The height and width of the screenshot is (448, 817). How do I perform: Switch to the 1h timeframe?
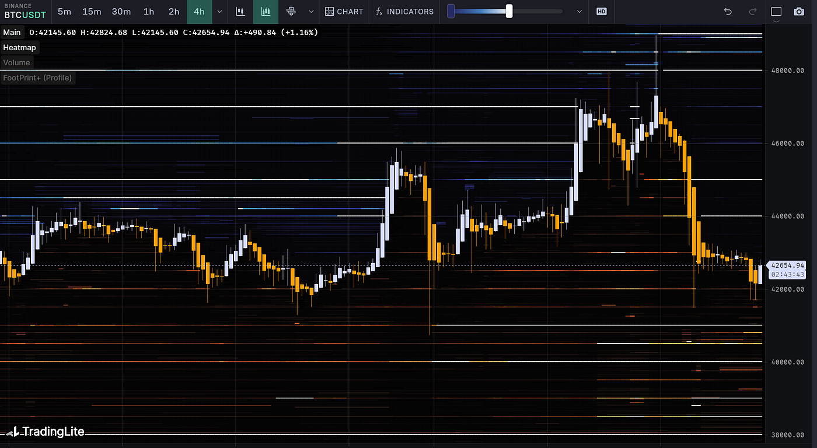pyautogui.click(x=149, y=11)
